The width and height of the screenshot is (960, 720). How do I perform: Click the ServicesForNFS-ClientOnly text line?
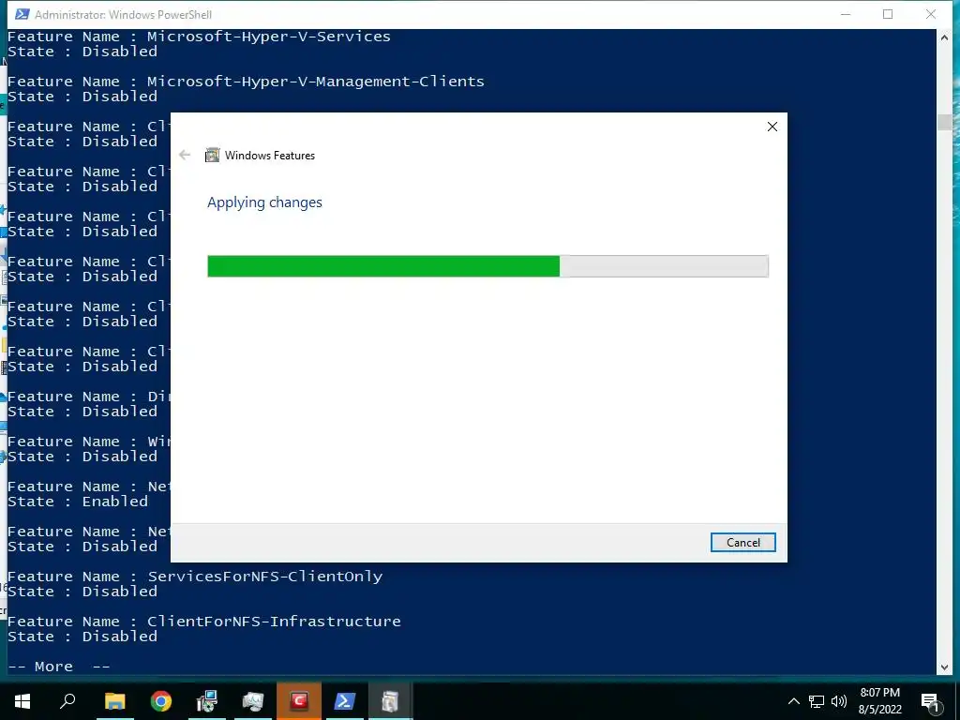pos(195,577)
